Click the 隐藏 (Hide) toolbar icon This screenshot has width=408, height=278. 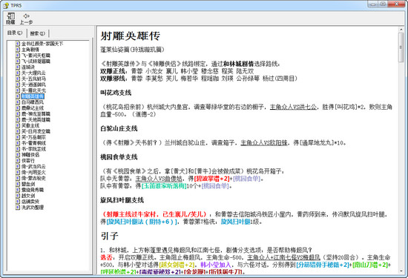(10, 16)
